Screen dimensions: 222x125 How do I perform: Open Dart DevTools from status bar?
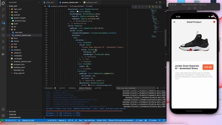(89, 120)
